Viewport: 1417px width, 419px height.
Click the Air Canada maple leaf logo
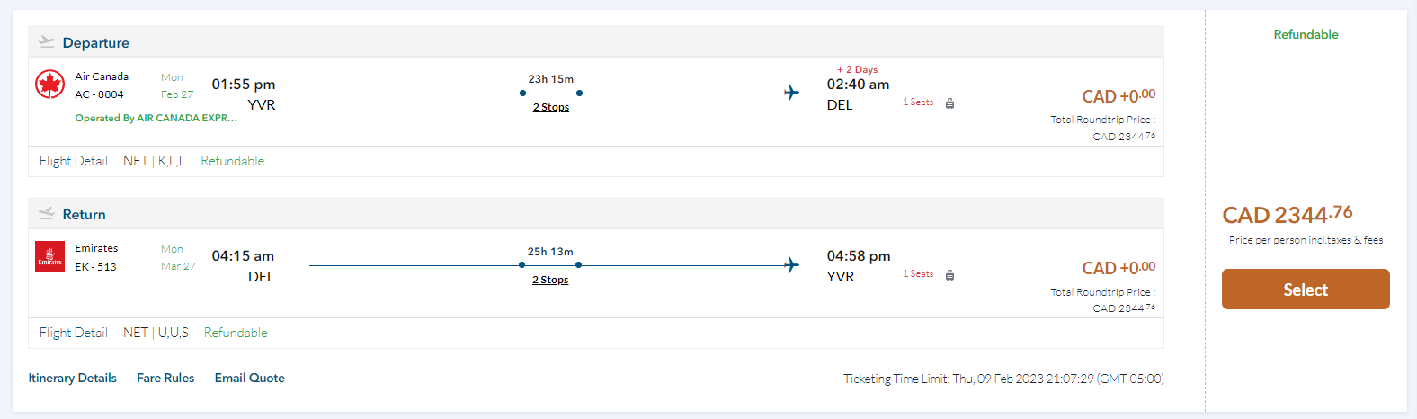coord(49,85)
